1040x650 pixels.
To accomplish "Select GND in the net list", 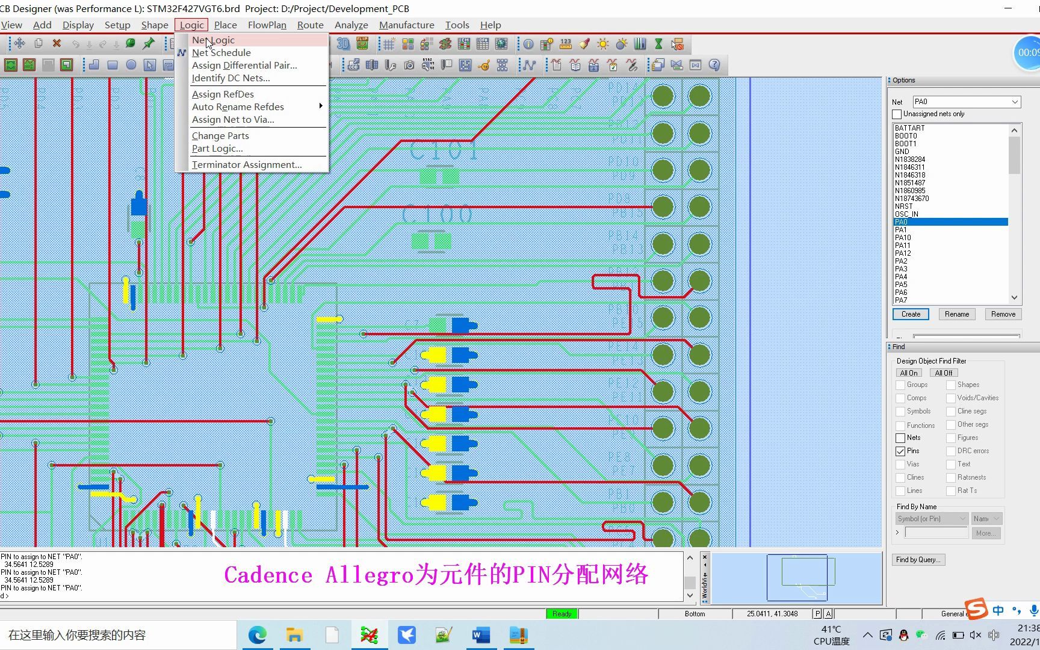I will 951,152.
